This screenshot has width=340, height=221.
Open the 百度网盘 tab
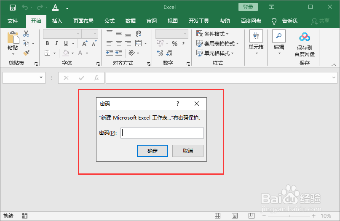251,21
